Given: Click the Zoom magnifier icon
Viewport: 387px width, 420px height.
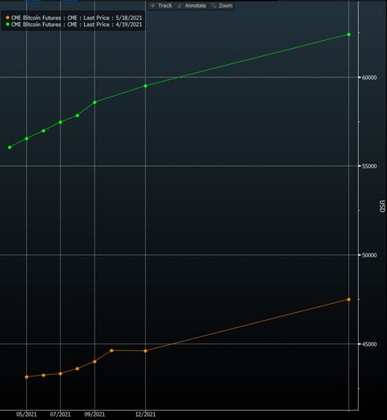Looking at the screenshot, I should (x=214, y=6).
